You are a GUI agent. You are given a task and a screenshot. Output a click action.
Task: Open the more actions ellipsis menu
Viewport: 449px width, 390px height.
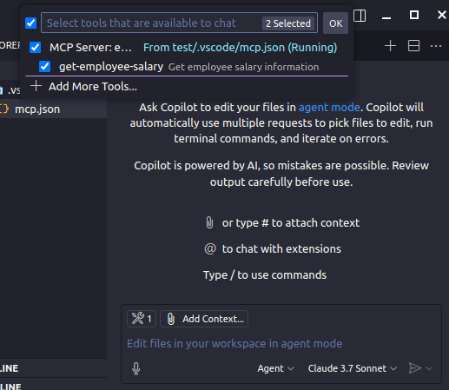(436, 46)
